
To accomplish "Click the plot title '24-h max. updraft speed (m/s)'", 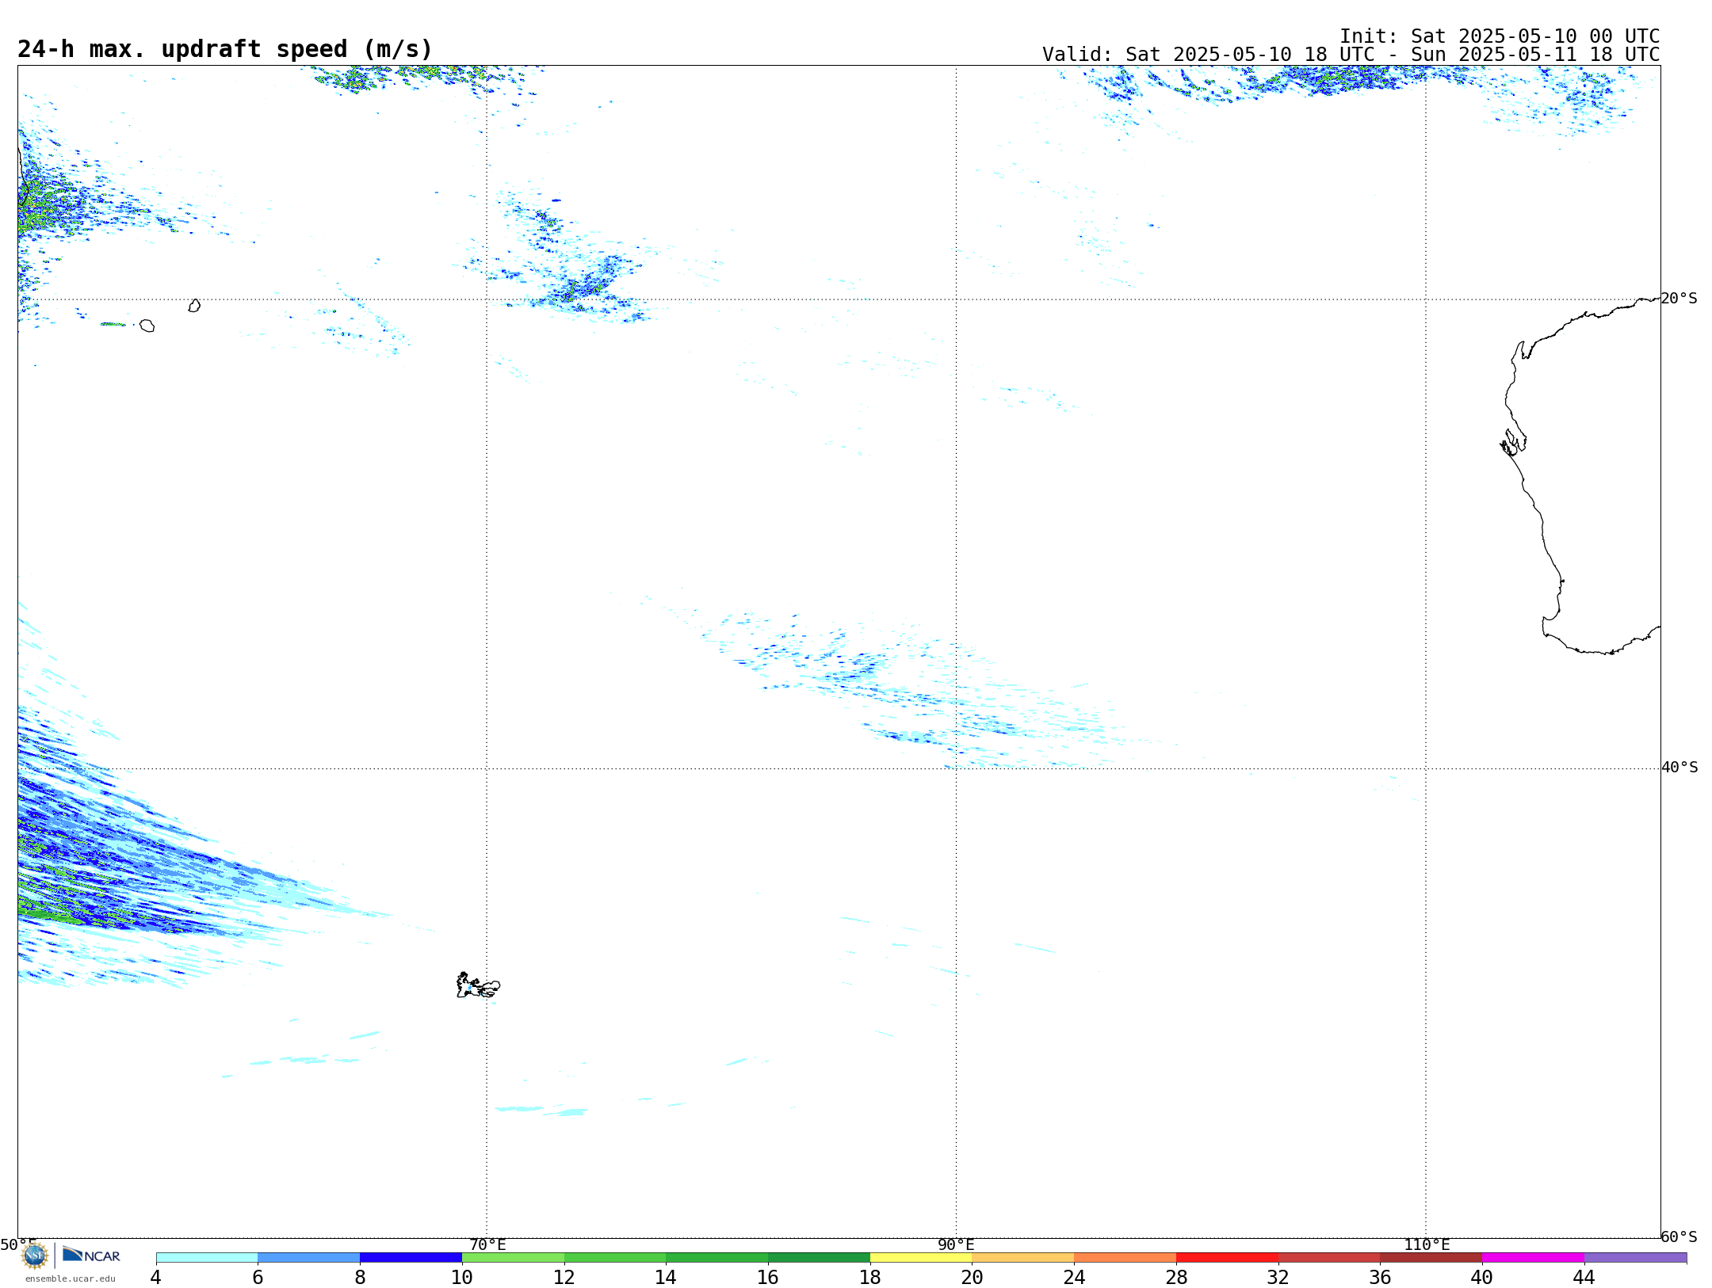I will click(225, 49).
